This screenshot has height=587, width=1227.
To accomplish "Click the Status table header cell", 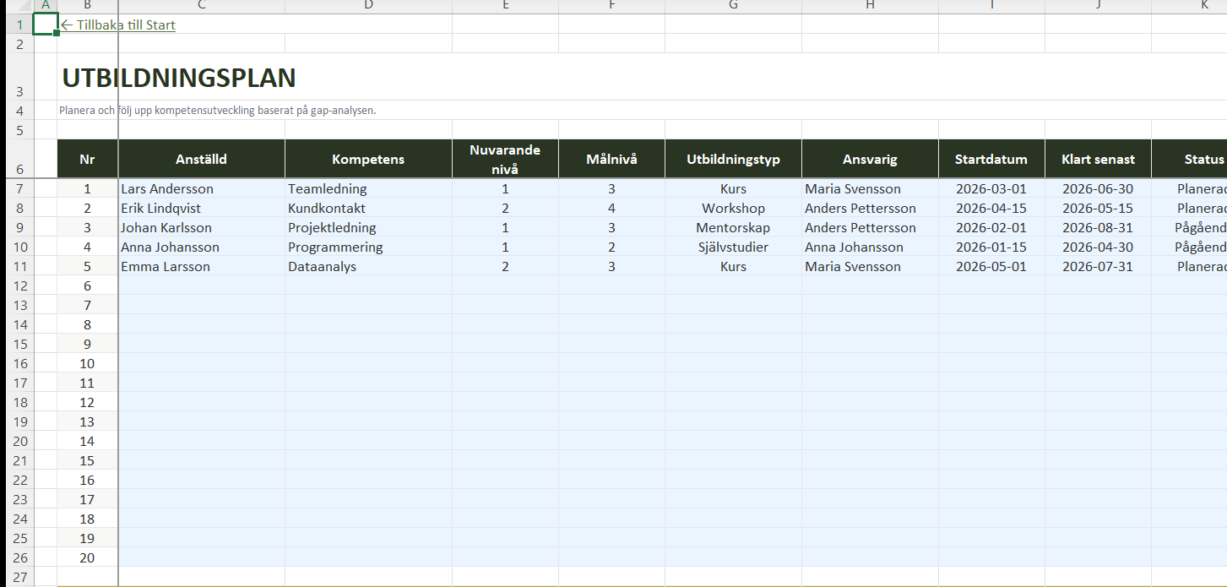I will coord(1199,159).
